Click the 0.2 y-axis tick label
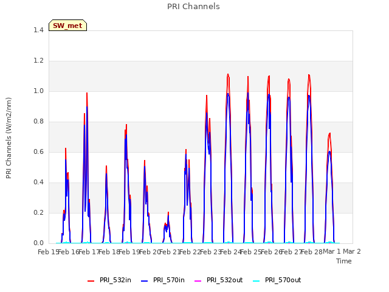Viewport: 389px width, 292px height. pyautogui.click(x=39, y=212)
